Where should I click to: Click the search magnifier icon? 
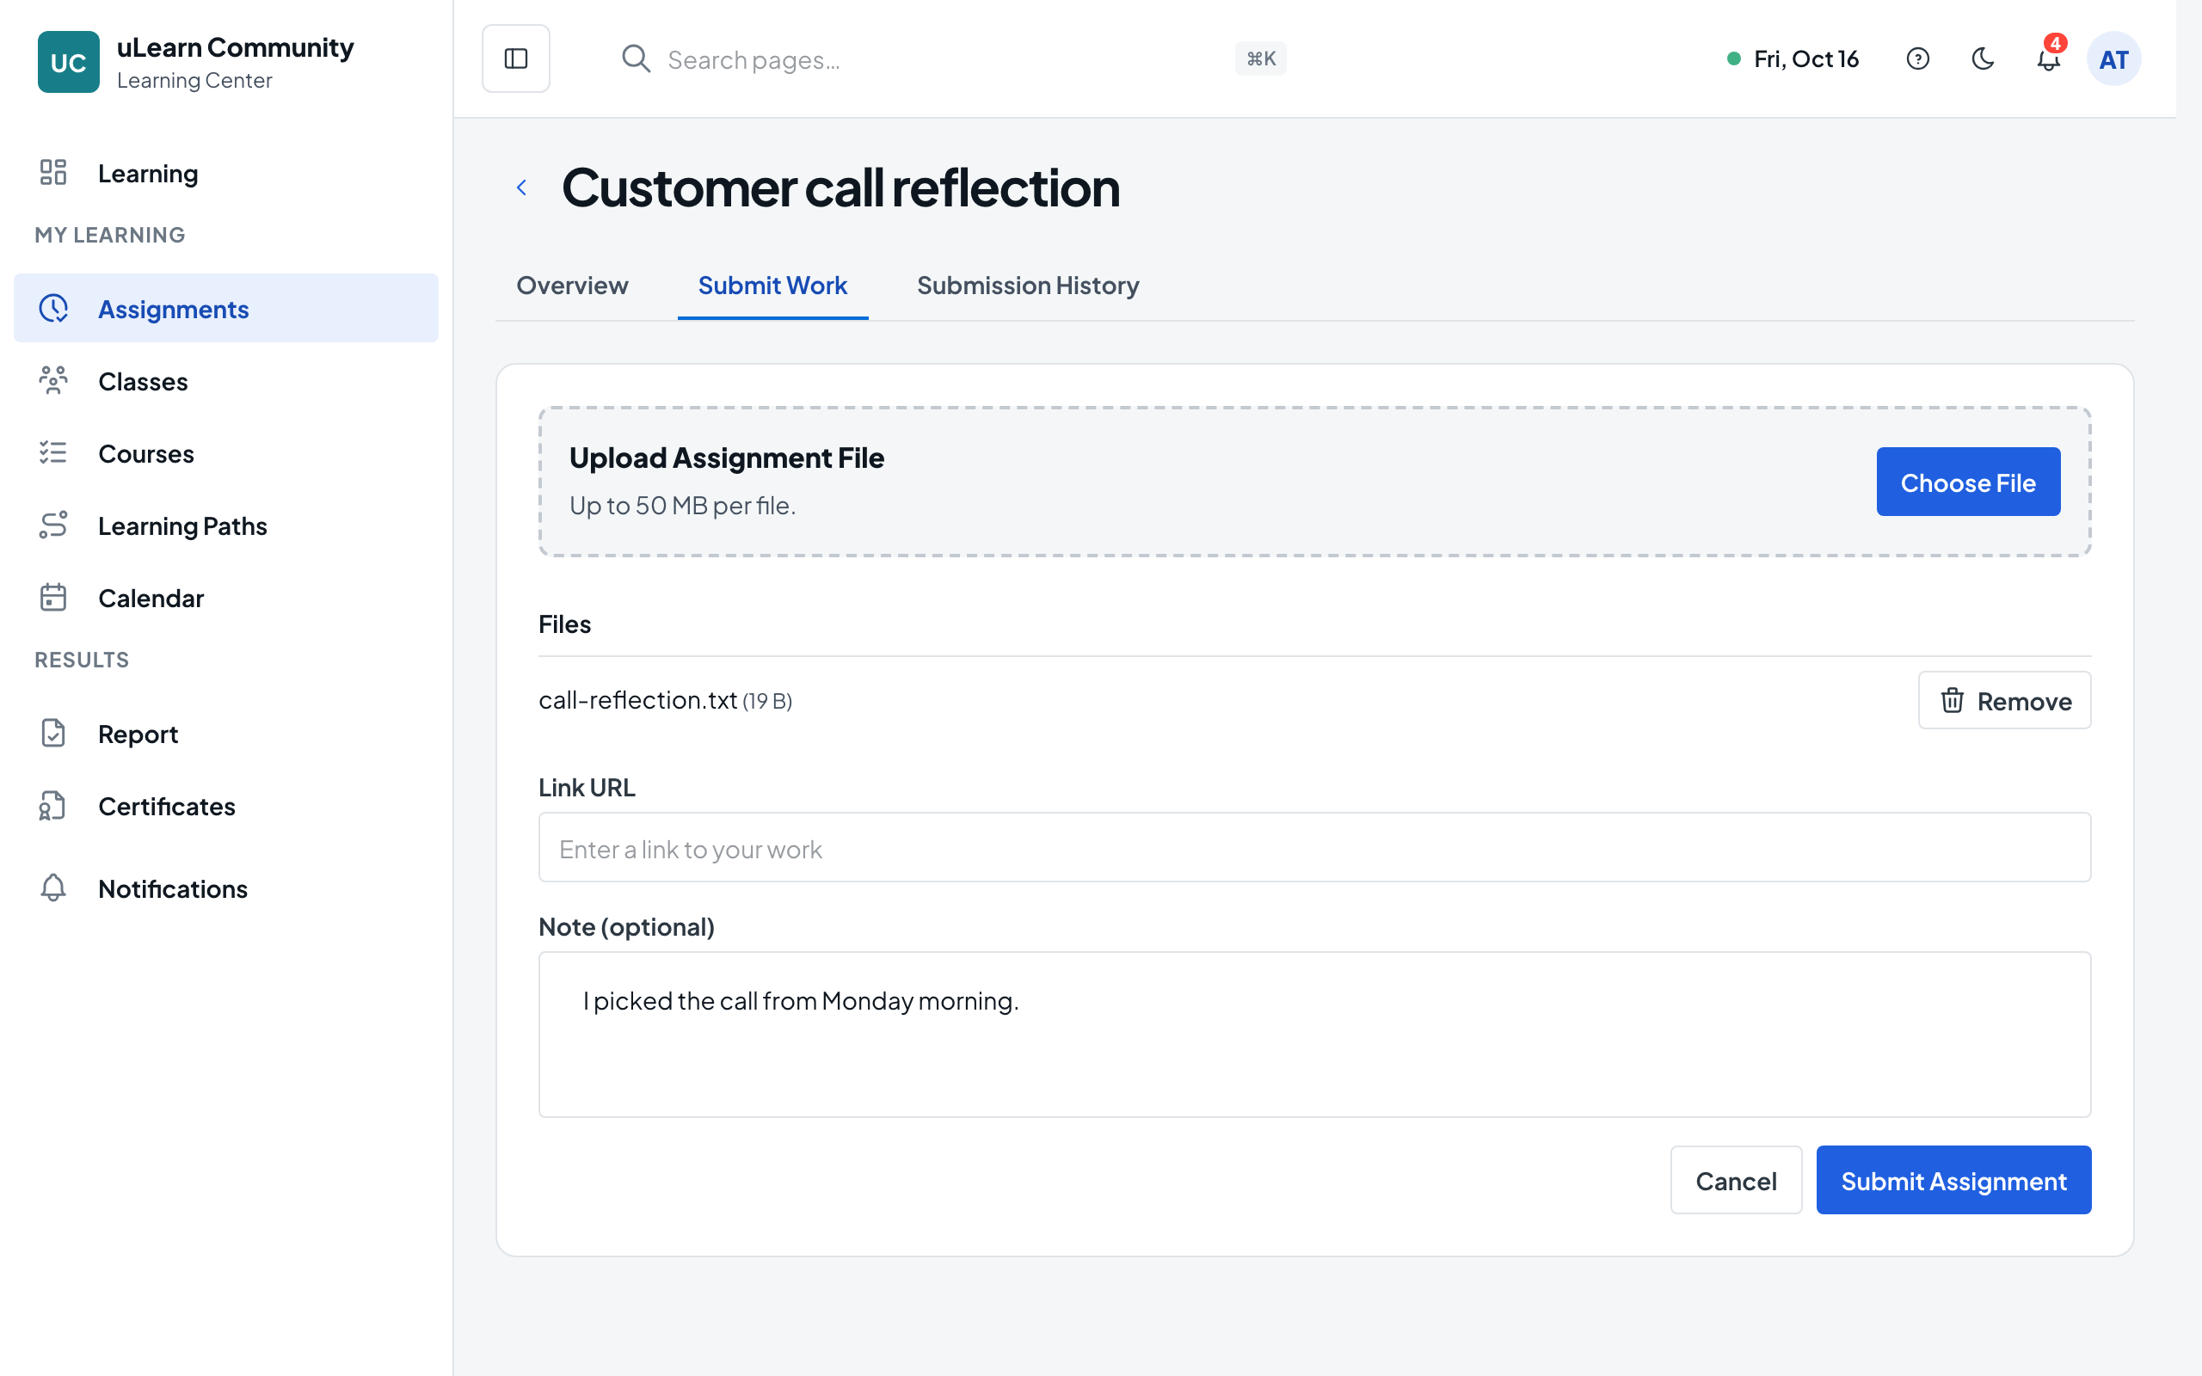tap(635, 58)
